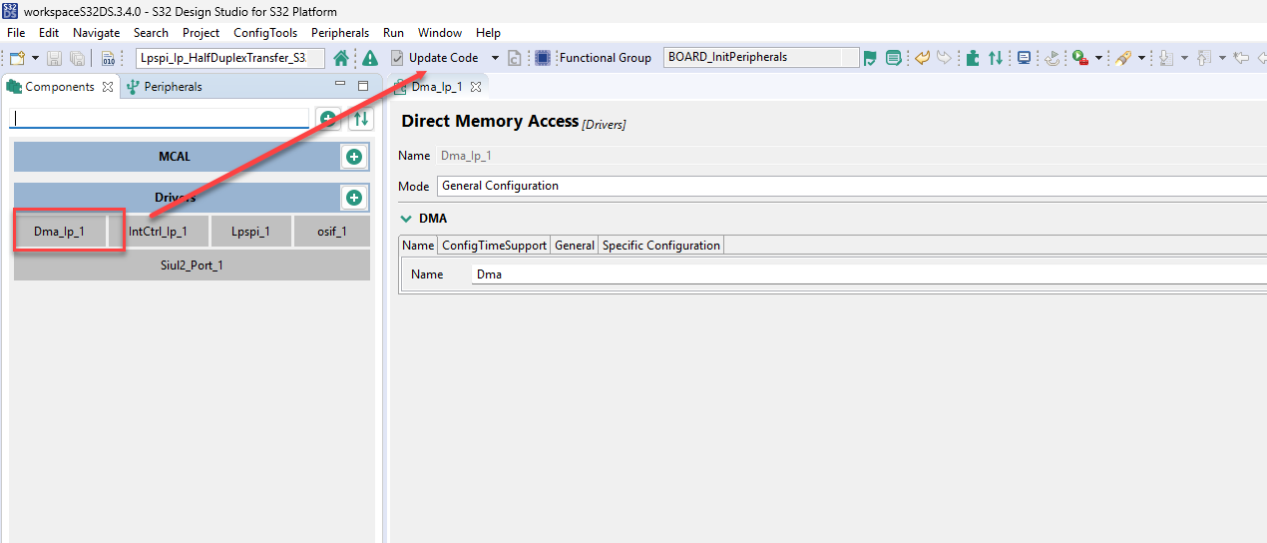Click the green Home icon

coord(341,58)
